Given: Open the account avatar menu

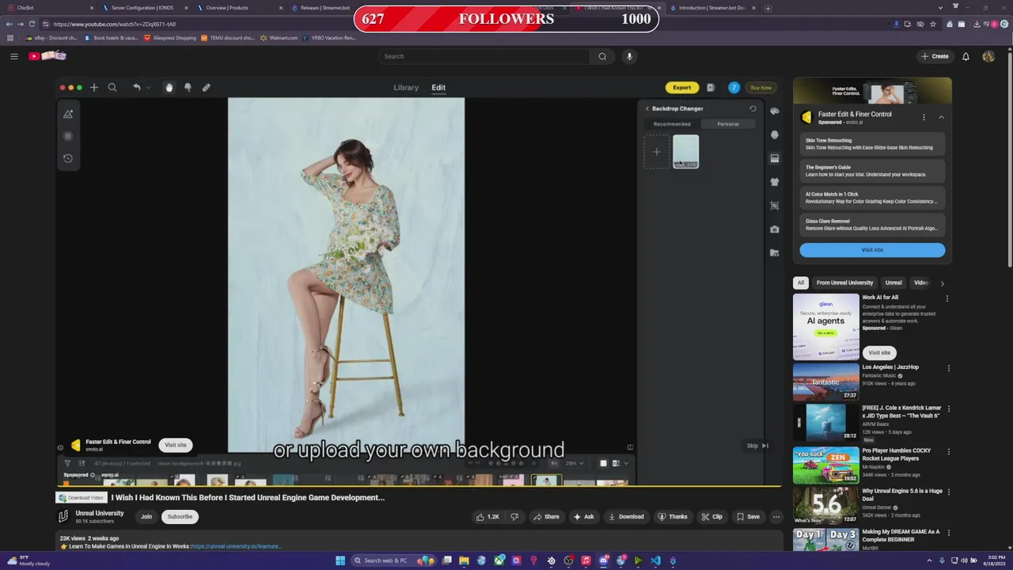Looking at the screenshot, I should pos(988,56).
